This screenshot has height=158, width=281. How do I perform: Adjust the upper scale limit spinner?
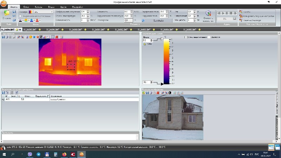tap(151, 40)
